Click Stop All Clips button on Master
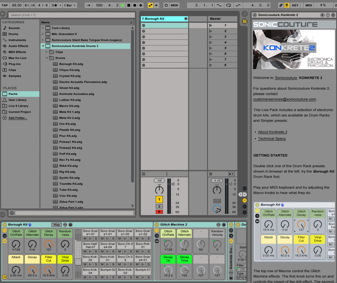The height and width of the screenshot is (283, 337). (x=210, y=174)
